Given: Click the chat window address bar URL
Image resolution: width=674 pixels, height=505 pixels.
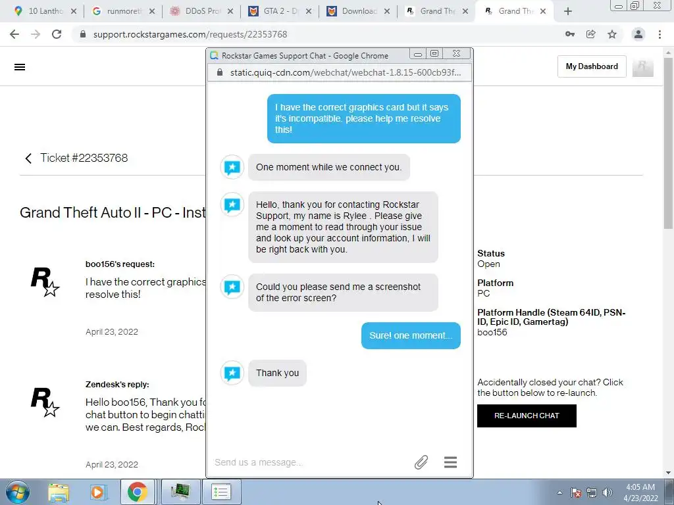Looking at the screenshot, I should pyautogui.click(x=345, y=72).
